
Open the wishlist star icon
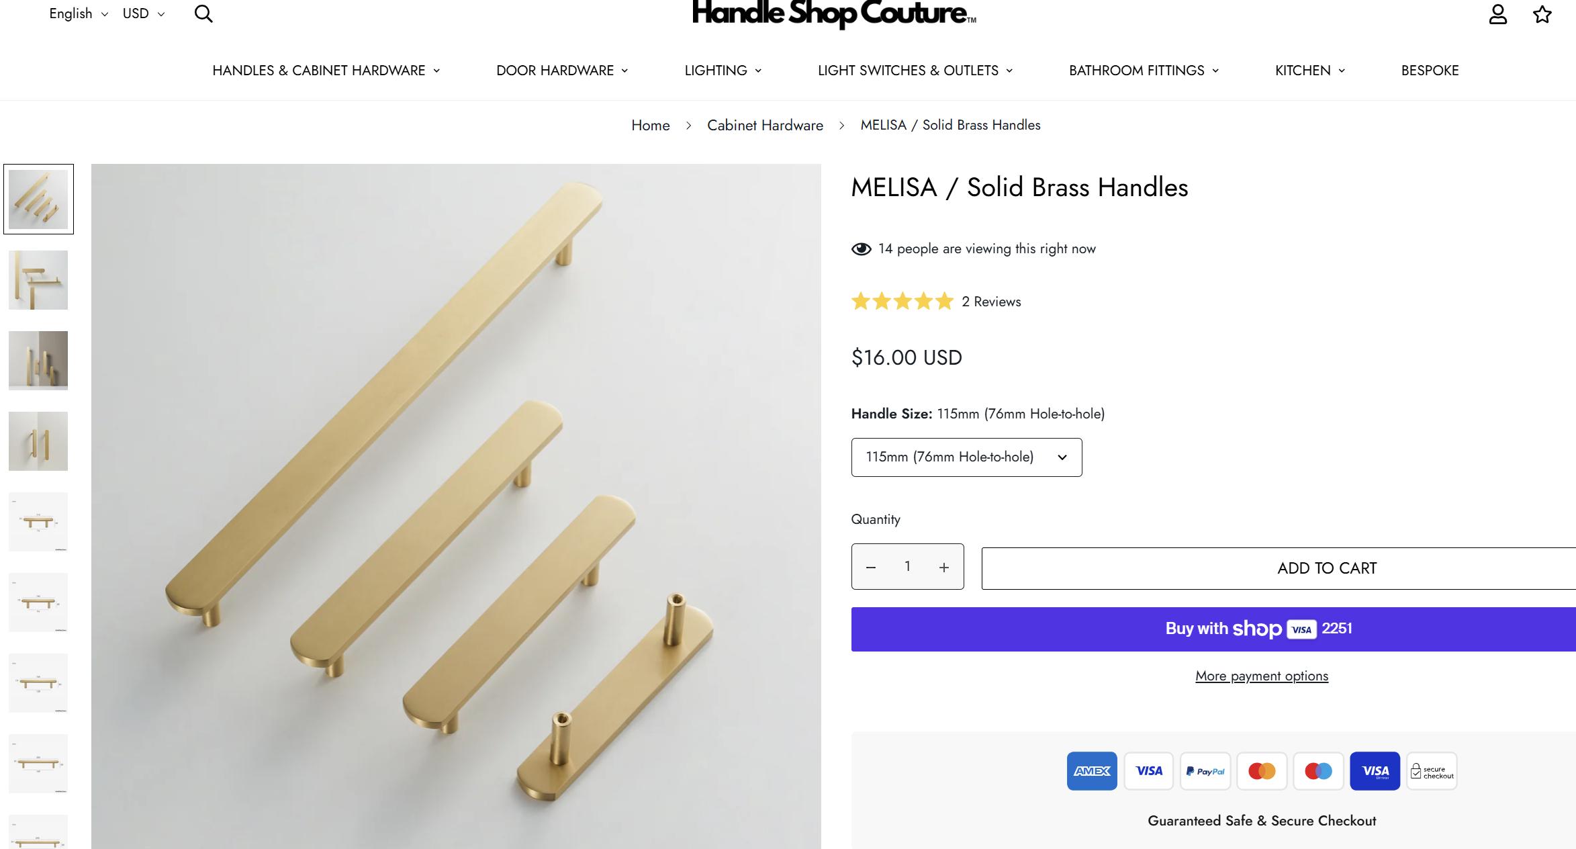click(1542, 14)
